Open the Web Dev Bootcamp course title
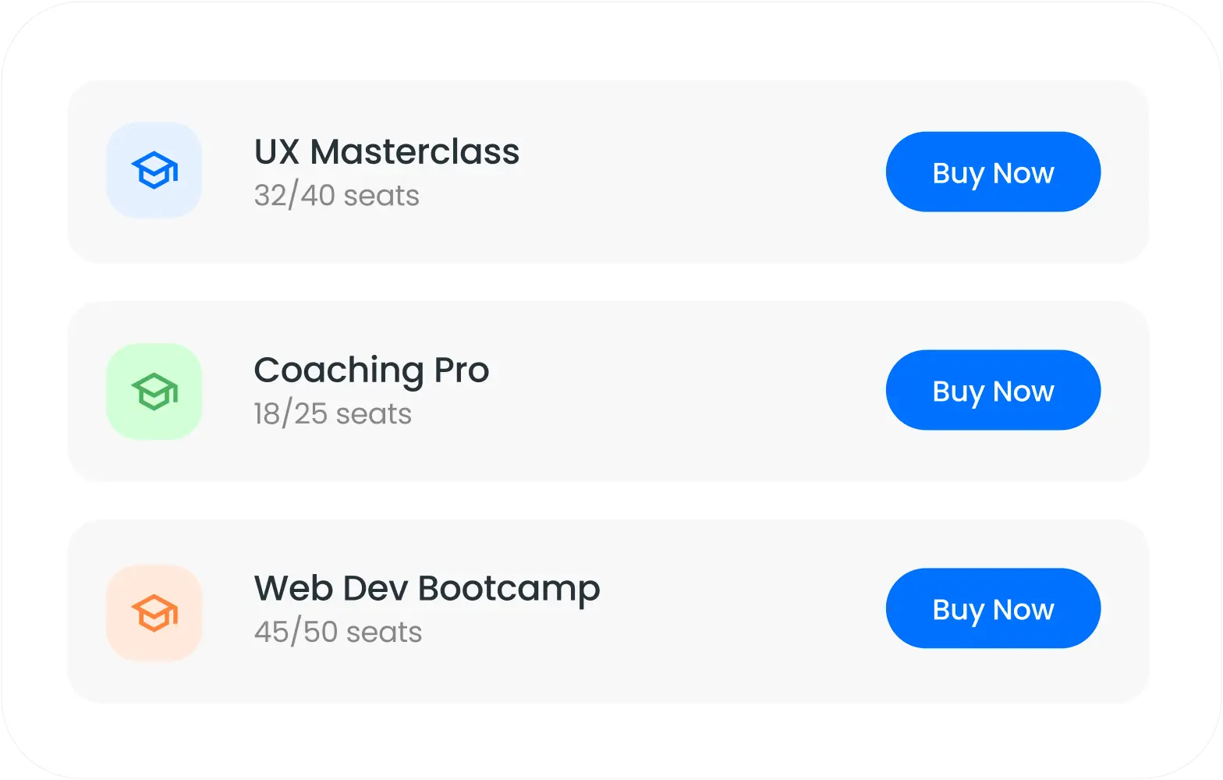 [x=427, y=587]
